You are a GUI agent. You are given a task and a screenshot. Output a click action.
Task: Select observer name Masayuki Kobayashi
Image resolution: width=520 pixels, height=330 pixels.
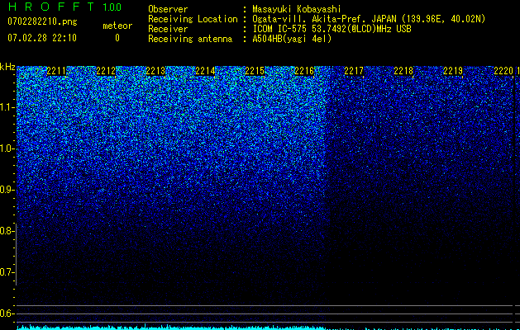tap(297, 9)
